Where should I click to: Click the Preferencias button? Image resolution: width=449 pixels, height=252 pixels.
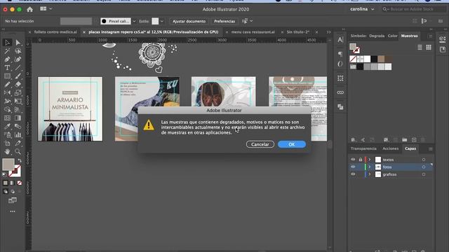pos(224,21)
